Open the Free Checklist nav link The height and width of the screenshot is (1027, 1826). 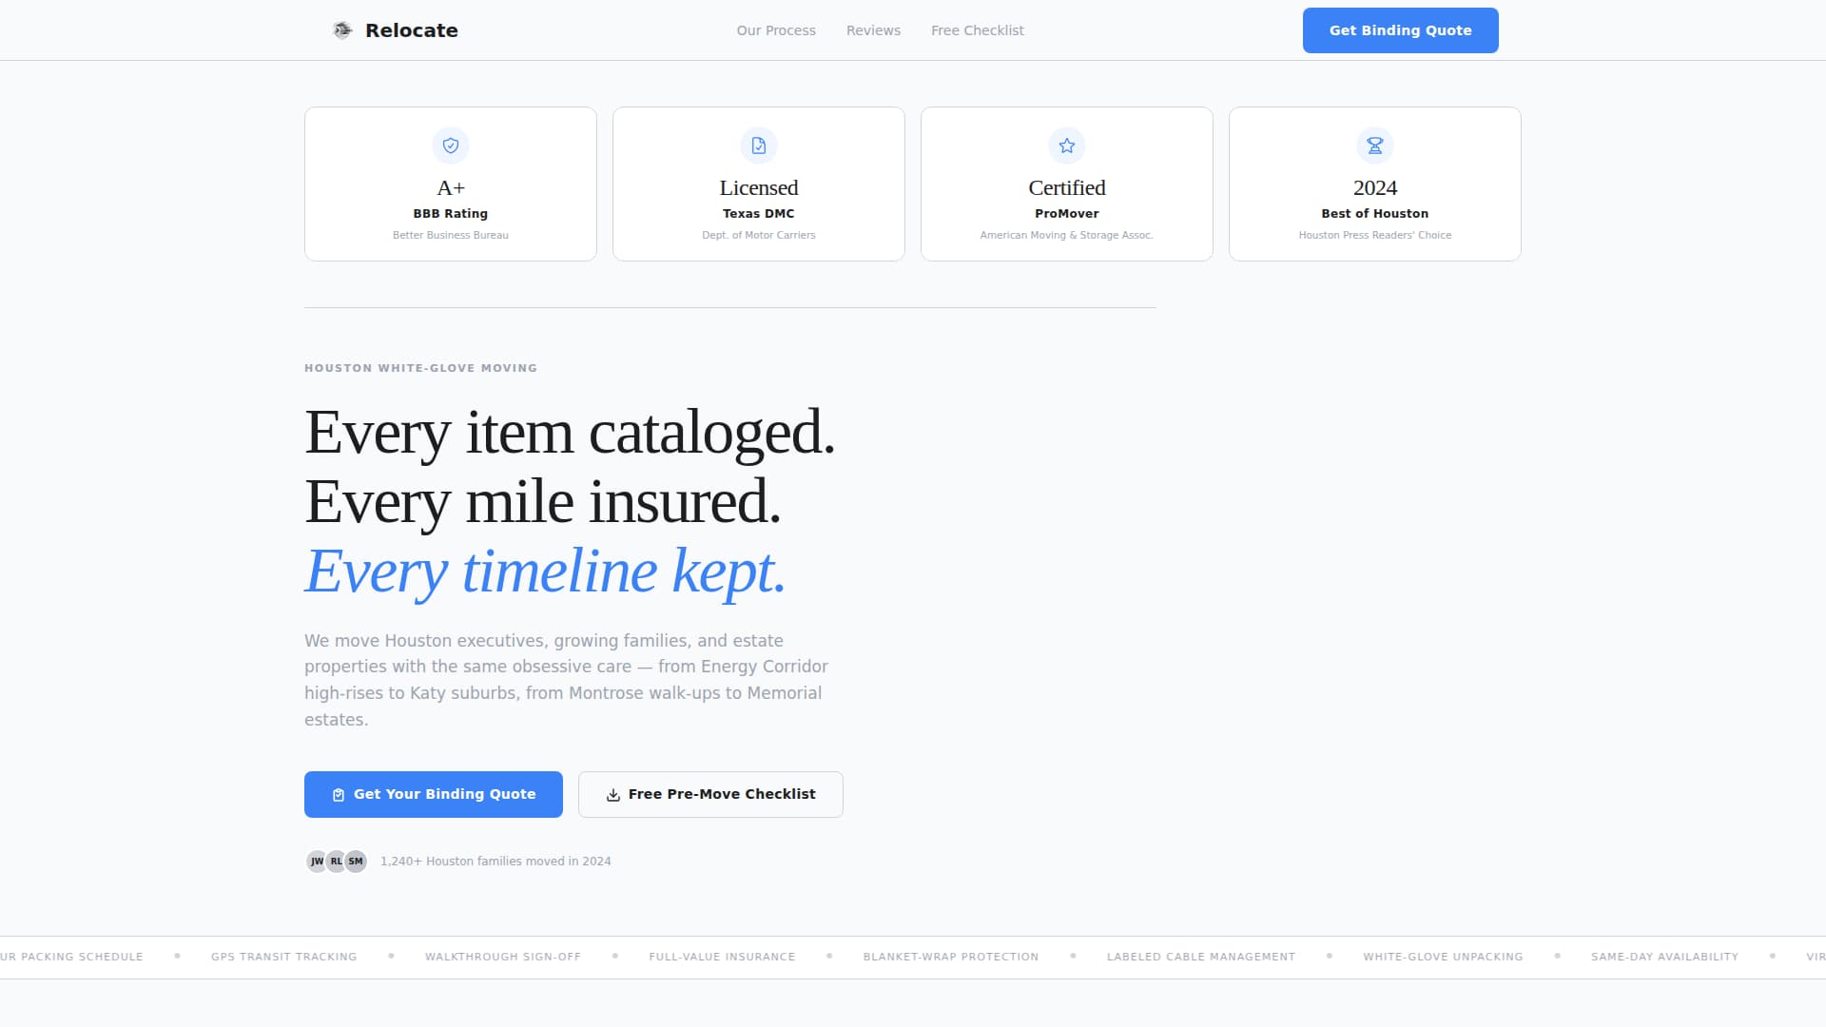tap(978, 30)
